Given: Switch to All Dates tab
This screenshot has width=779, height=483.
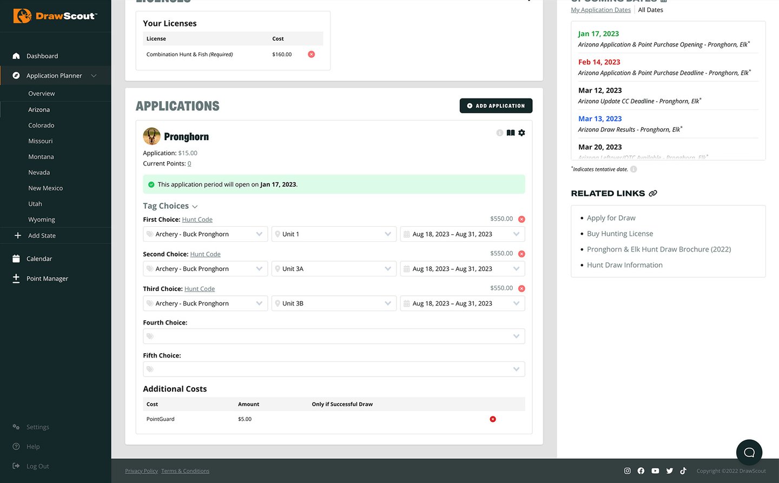Looking at the screenshot, I should pos(650,10).
